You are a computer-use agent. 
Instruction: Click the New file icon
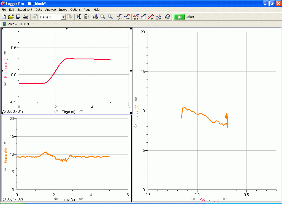(4, 17)
